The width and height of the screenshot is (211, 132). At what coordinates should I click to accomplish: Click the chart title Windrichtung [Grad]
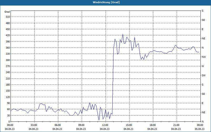(x=106, y=2)
